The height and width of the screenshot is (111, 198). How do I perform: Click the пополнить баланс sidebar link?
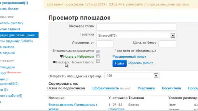coord(9,9)
